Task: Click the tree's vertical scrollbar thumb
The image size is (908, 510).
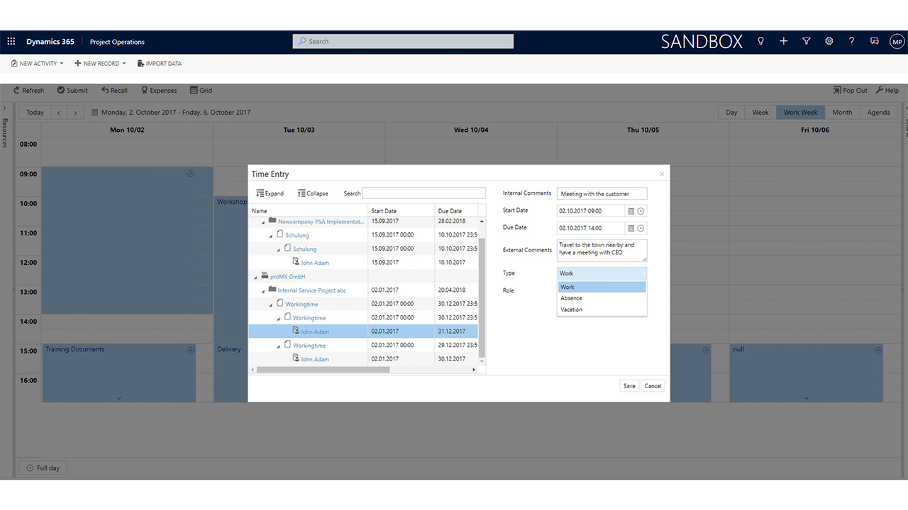Action: [482, 297]
